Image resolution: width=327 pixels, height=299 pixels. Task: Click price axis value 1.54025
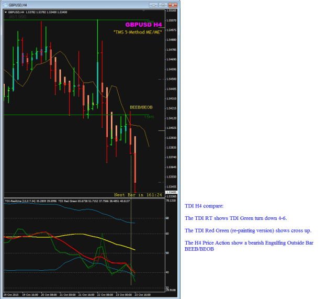click(x=172, y=128)
